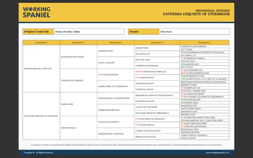Click the Pedigree Created By name field
This screenshot has height=158, width=253.
(x=89, y=32)
